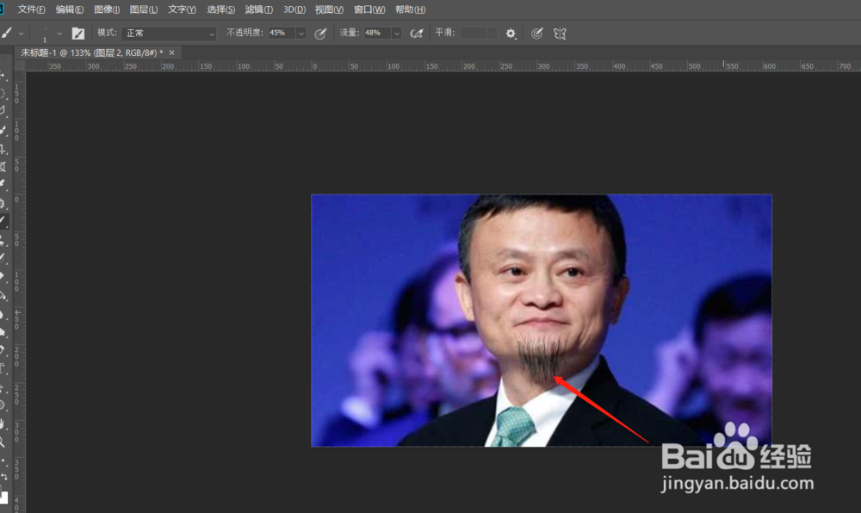Select the Eraser tool
The height and width of the screenshot is (513, 861).
[3, 276]
